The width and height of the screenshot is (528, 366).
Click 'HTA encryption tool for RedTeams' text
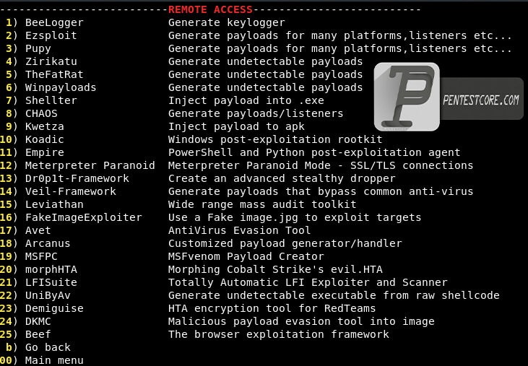(x=272, y=308)
